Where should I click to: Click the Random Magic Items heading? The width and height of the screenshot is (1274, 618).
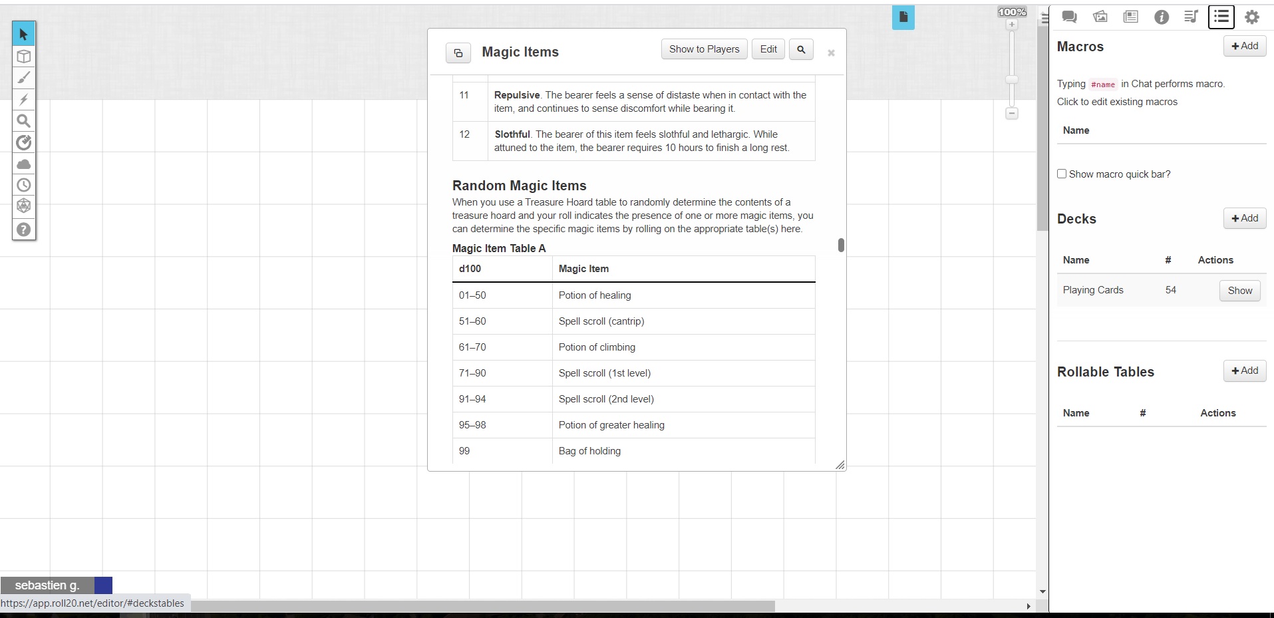[520, 186]
